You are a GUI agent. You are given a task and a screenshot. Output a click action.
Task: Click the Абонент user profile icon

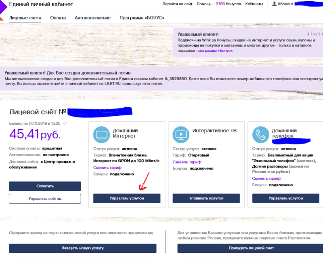[274, 4]
